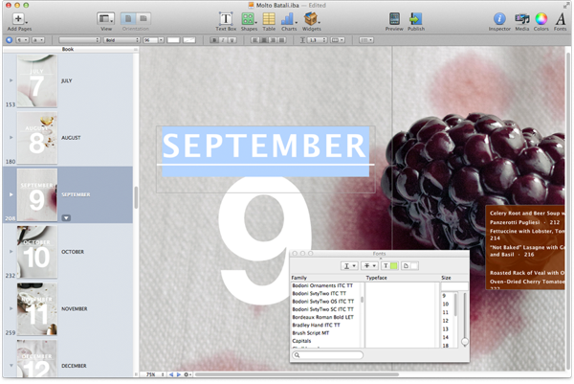
Task: Click the text color well in format bar
Action: [x=173, y=40]
